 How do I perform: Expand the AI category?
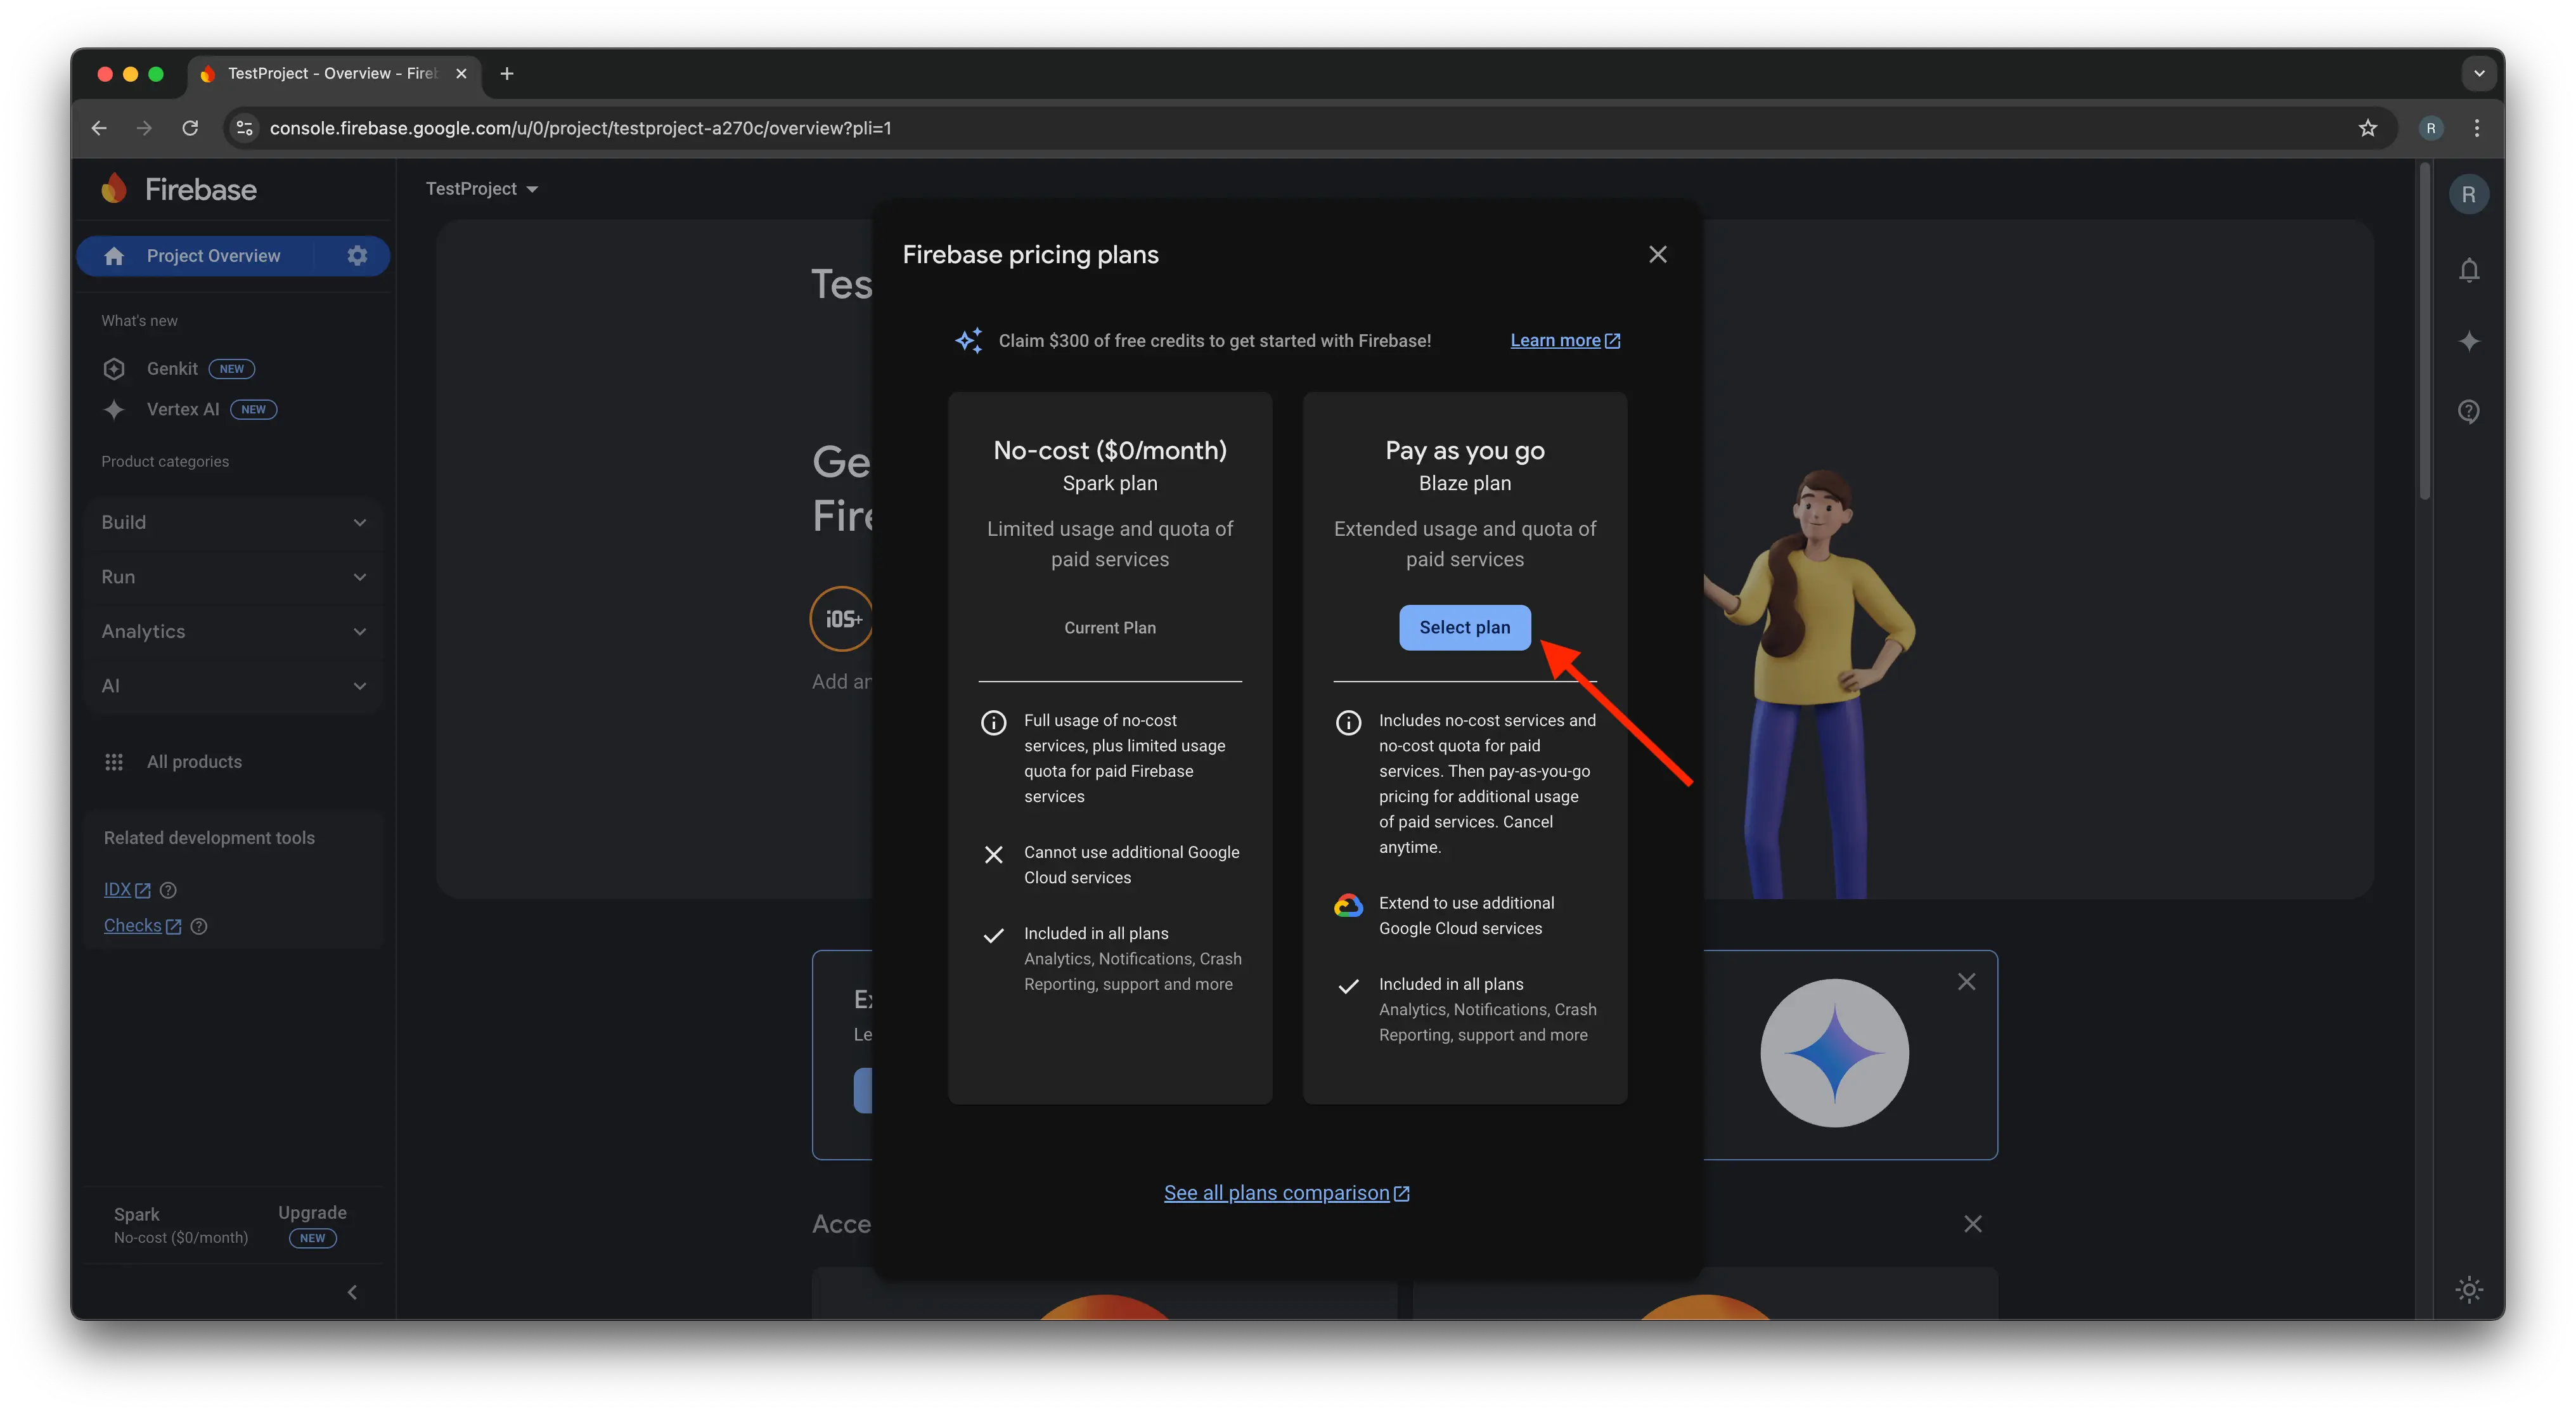tap(234, 686)
